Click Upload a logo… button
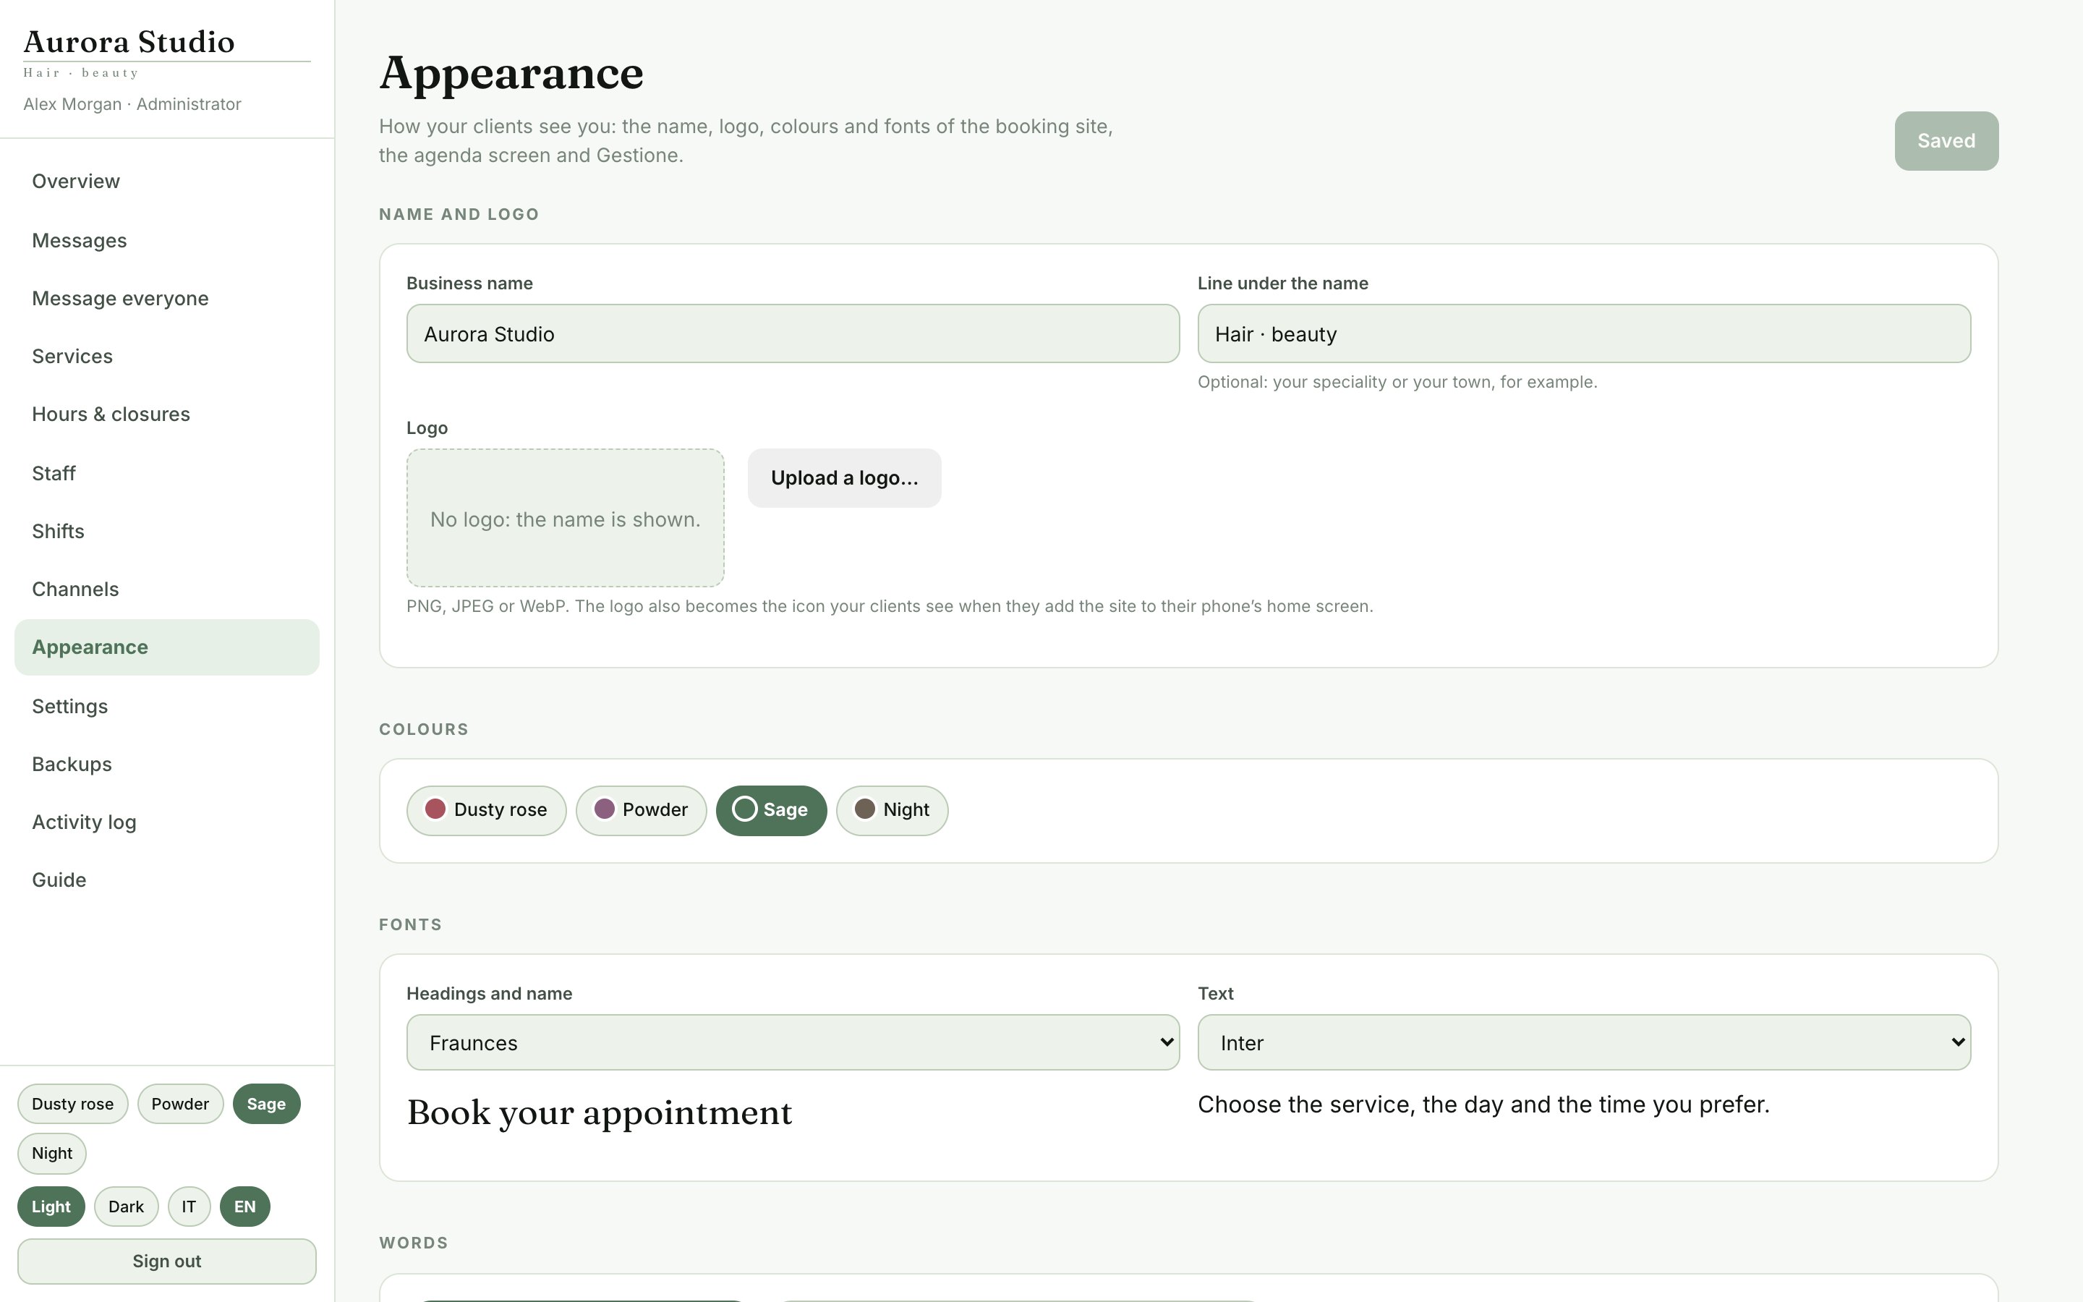The image size is (2083, 1302). pyautogui.click(x=844, y=478)
